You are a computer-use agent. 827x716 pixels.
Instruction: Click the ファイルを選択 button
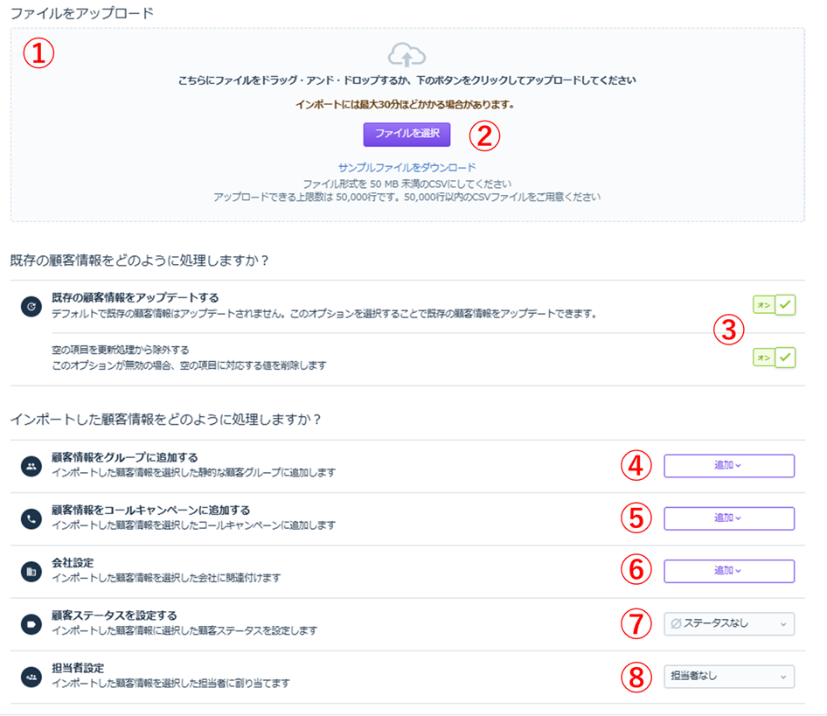[407, 134]
